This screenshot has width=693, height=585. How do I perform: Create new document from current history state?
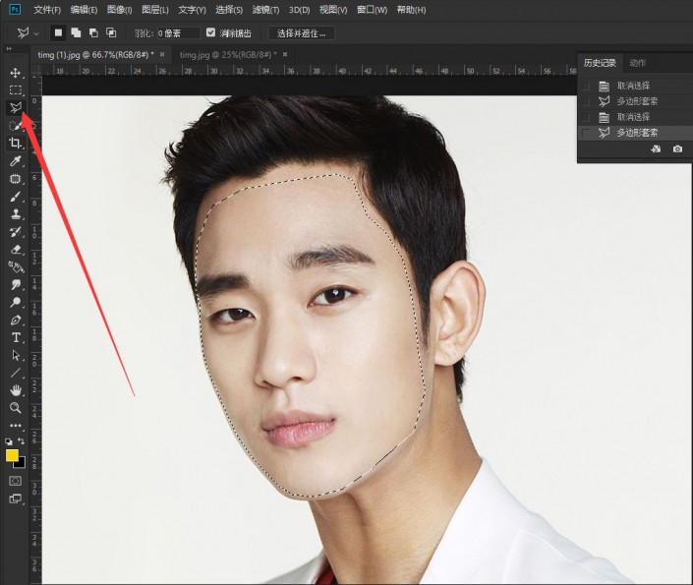click(x=656, y=149)
